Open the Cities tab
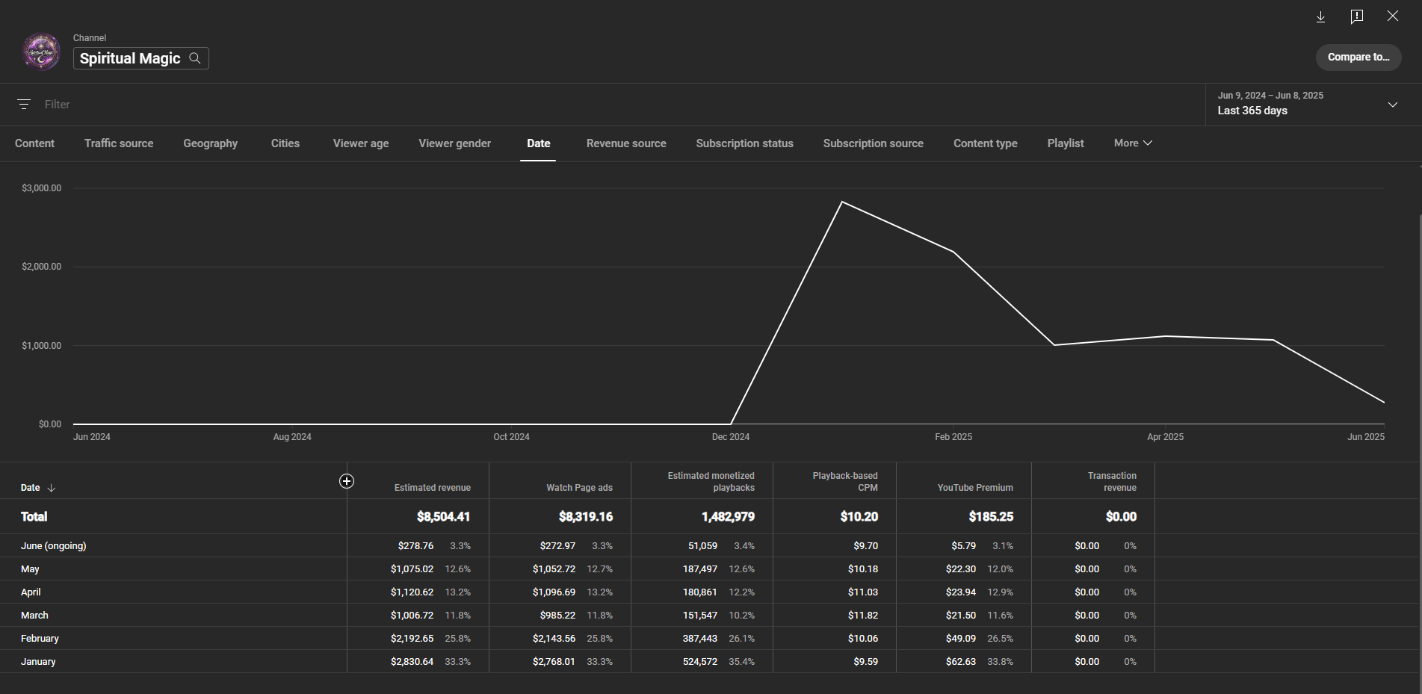Image resolution: width=1422 pixels, height=694 pixels. pyautogui.click(x=285, y=143)
